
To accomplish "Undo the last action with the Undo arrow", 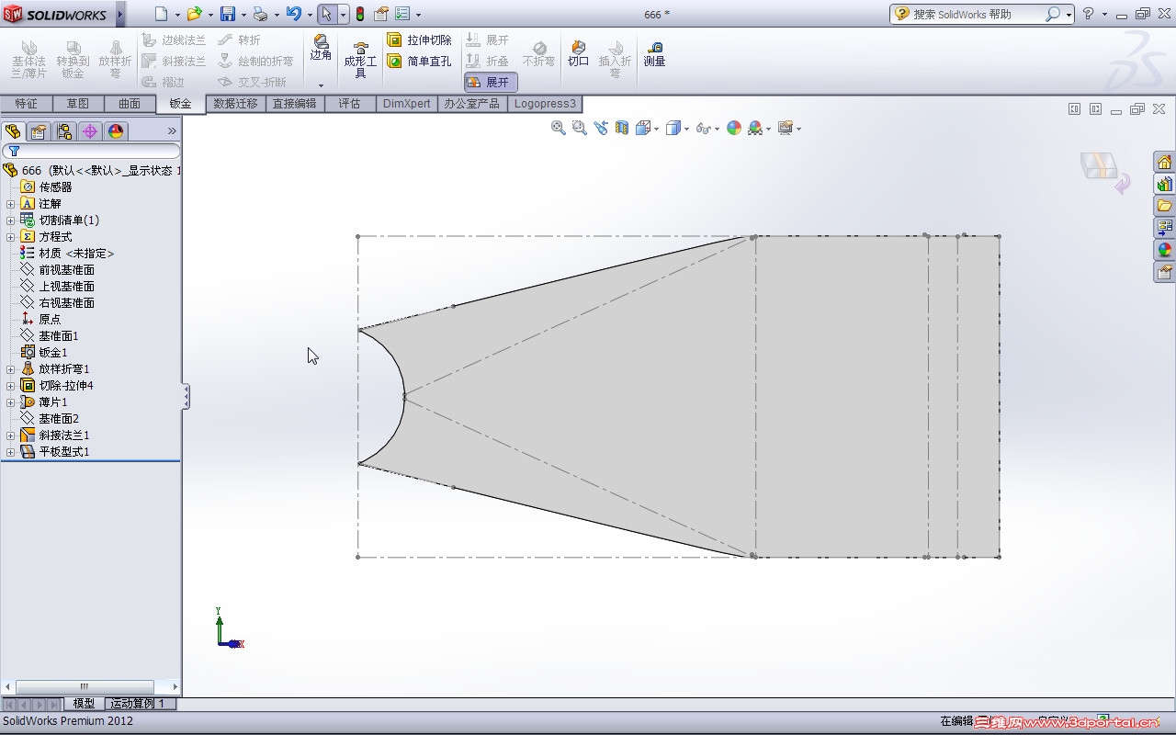I will [x=293, y=14].
